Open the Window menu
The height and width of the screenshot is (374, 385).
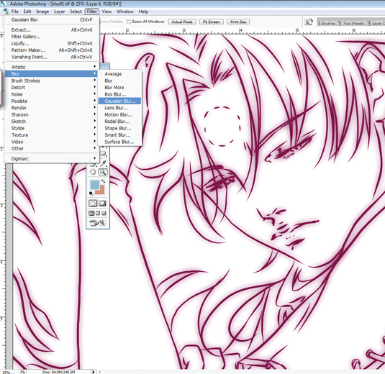tap(125, 12)
